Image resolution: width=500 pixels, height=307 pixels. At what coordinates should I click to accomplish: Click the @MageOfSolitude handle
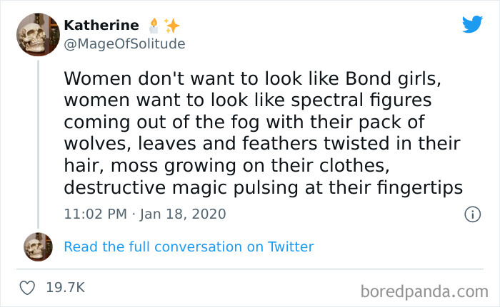pyautogui.click(x=124, y=43)
